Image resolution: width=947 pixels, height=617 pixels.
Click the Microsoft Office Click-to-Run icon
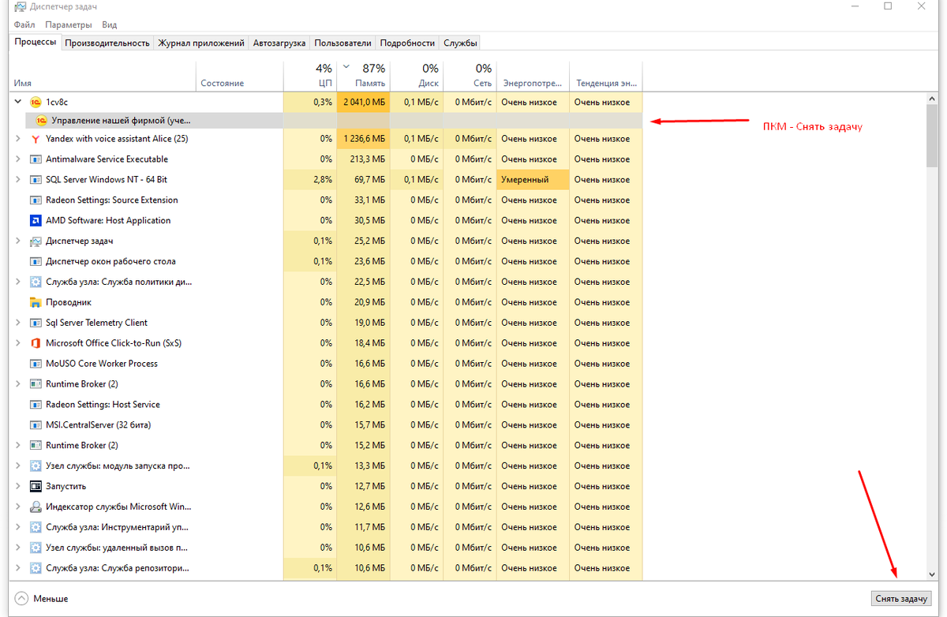click(x=35, y=343)
